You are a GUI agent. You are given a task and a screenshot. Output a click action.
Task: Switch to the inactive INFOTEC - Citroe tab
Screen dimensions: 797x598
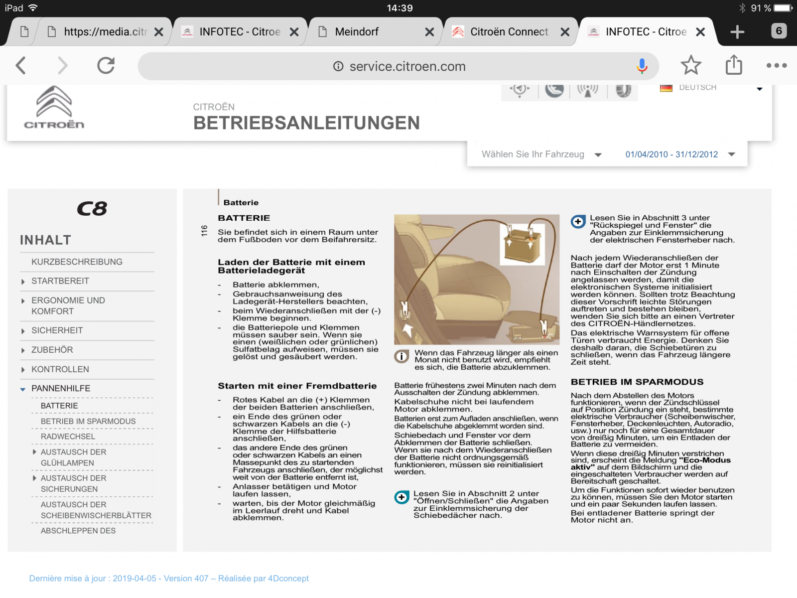point(240,32)
